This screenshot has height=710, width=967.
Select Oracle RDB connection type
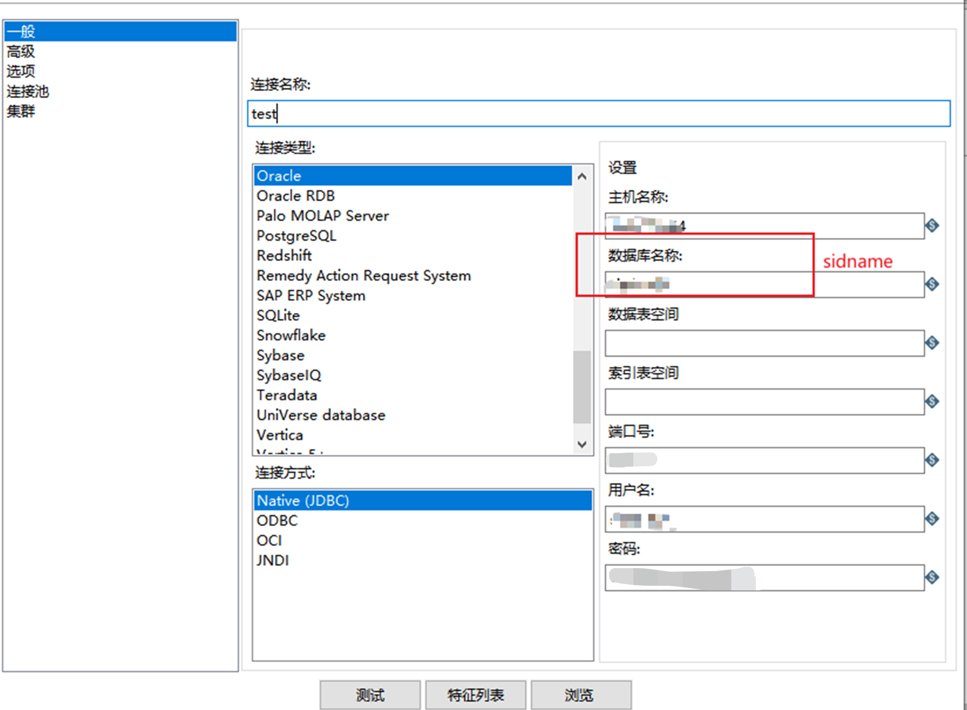pyautogui.click(x=413, y=196)
